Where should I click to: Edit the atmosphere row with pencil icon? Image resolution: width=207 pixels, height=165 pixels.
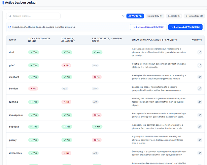pyautogui.click(x=200, y=115)
